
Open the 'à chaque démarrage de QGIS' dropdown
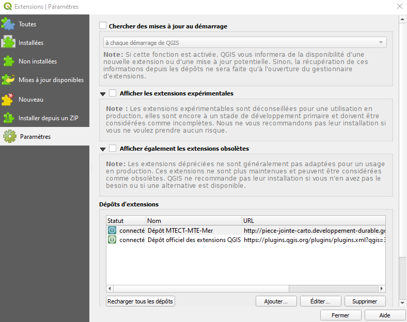point(245,42)
